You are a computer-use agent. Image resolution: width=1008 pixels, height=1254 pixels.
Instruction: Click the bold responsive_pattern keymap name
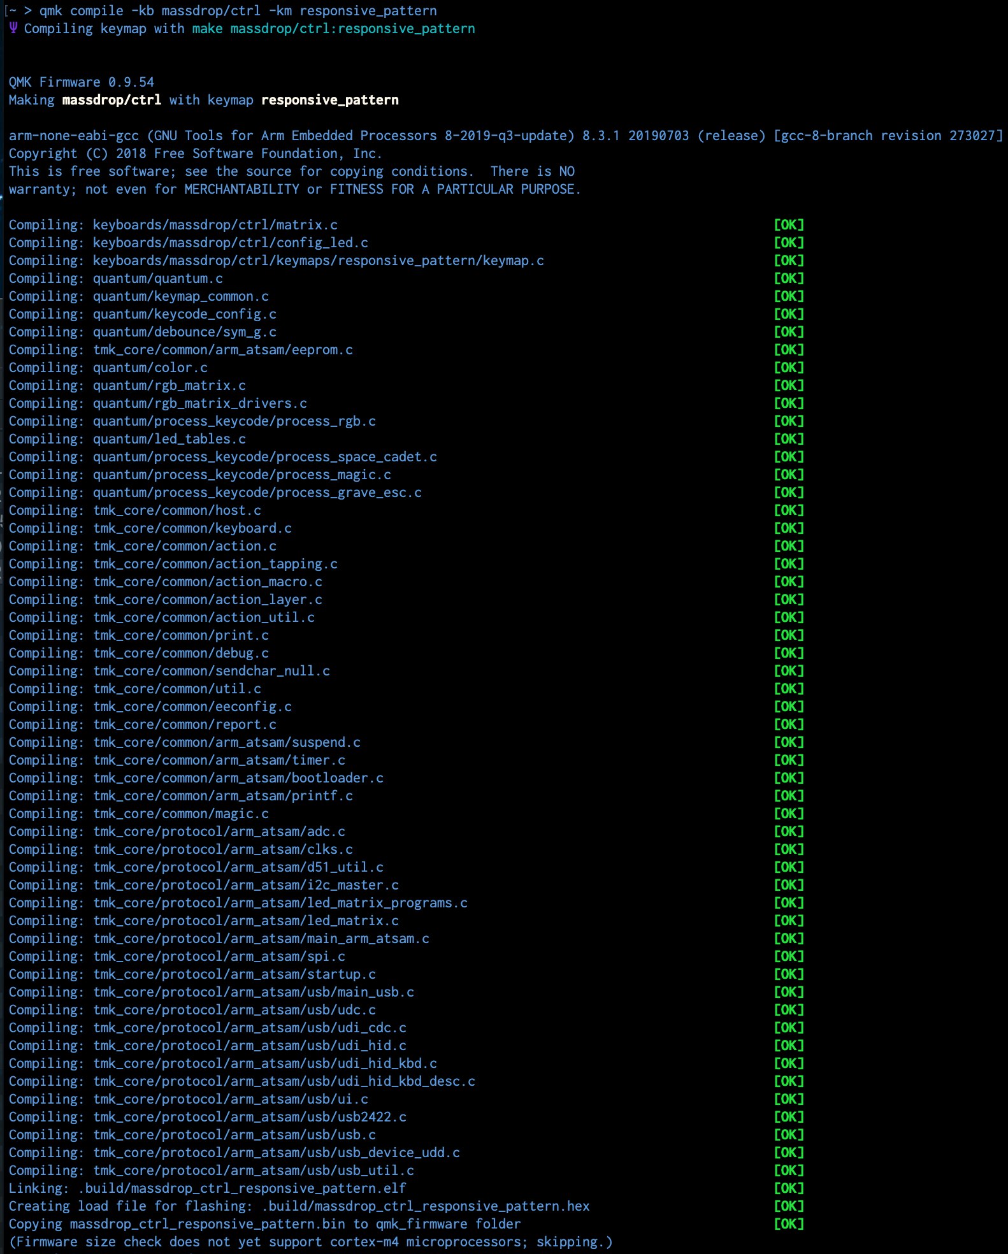point(329,100)
